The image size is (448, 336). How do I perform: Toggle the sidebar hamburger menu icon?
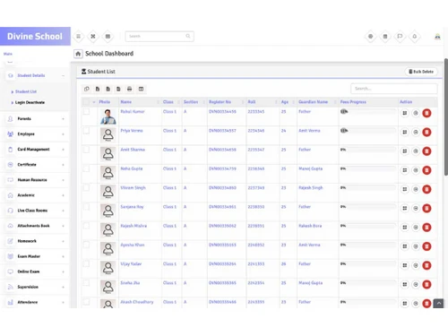pos(78,37)
